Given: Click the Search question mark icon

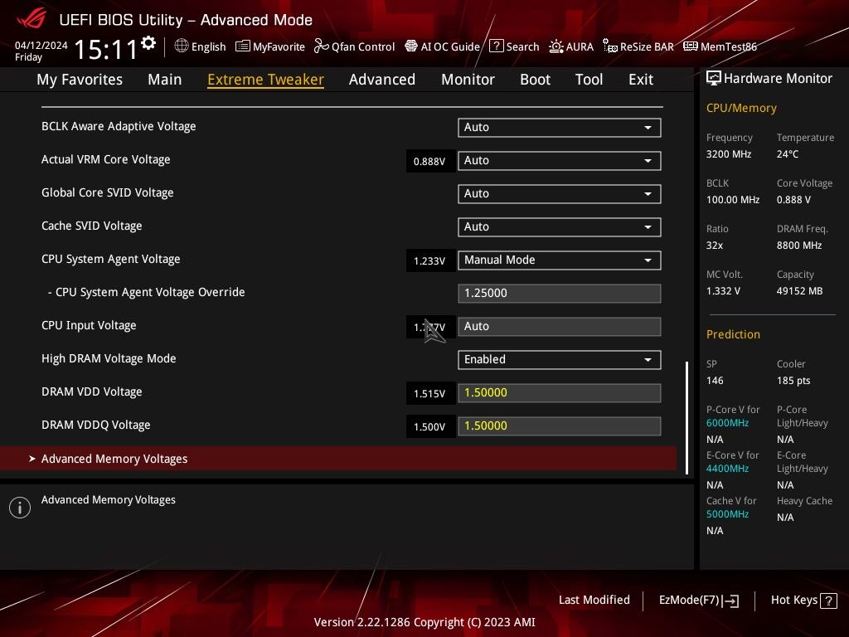Looking at the screenshot, I should pos(496,46).
